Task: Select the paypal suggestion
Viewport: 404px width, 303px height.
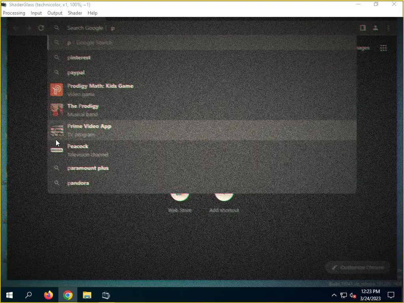Action: click(x=202, y=73)
